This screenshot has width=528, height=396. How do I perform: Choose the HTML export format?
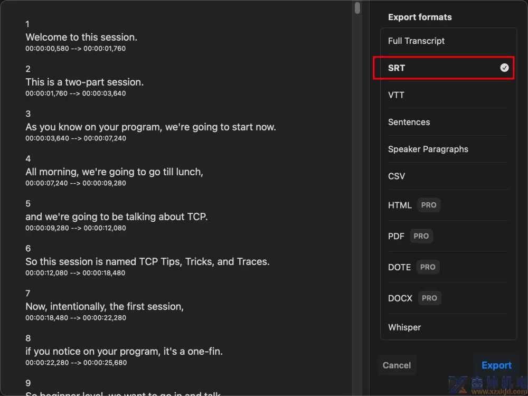[448, 205]
